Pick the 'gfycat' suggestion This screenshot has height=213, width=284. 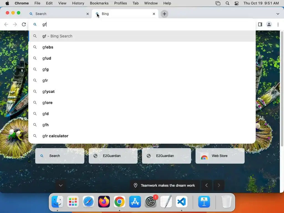pos(142,92)
